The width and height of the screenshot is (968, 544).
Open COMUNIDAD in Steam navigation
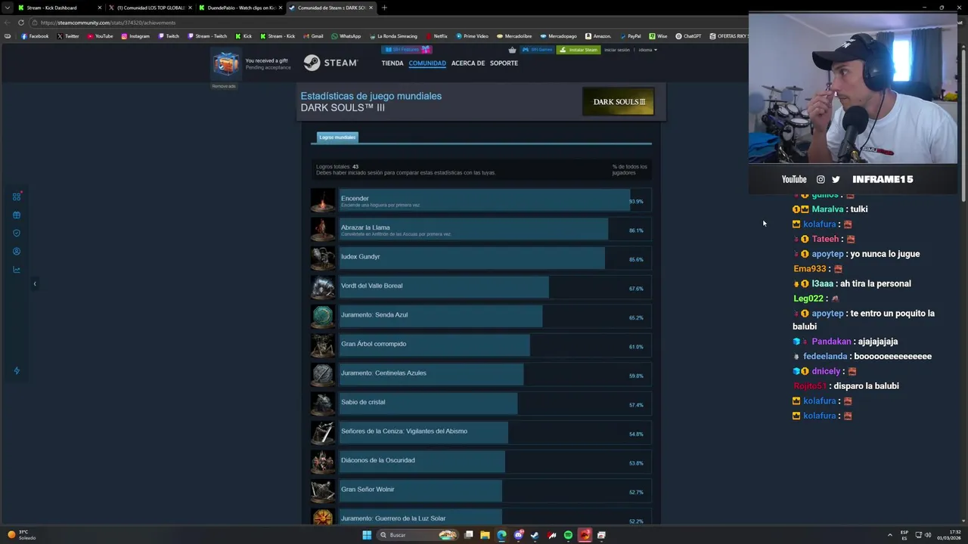point(427,63)
